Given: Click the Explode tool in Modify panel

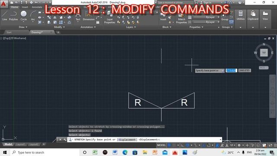Looking at the screenshot, I should (x=69, y=17).
